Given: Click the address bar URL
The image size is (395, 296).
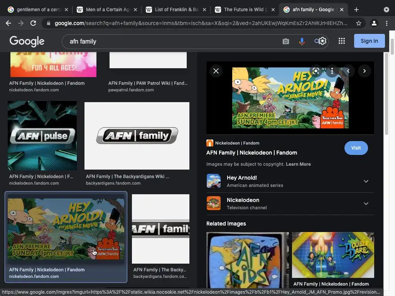Looking at the screenshot, I should [201, 23].
